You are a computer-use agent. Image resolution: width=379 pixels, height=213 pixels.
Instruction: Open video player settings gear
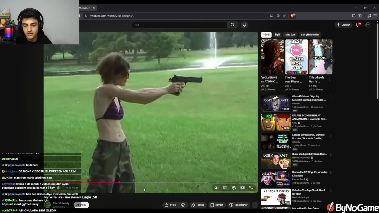coord(234,188)
